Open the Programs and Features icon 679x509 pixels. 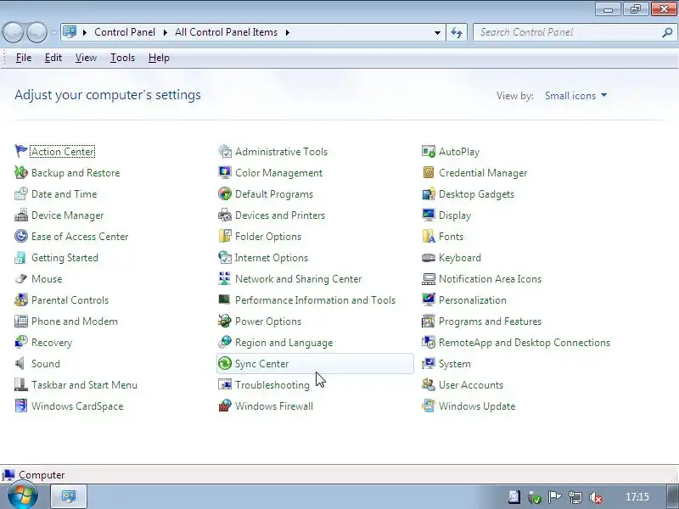[x=429, y=321]
